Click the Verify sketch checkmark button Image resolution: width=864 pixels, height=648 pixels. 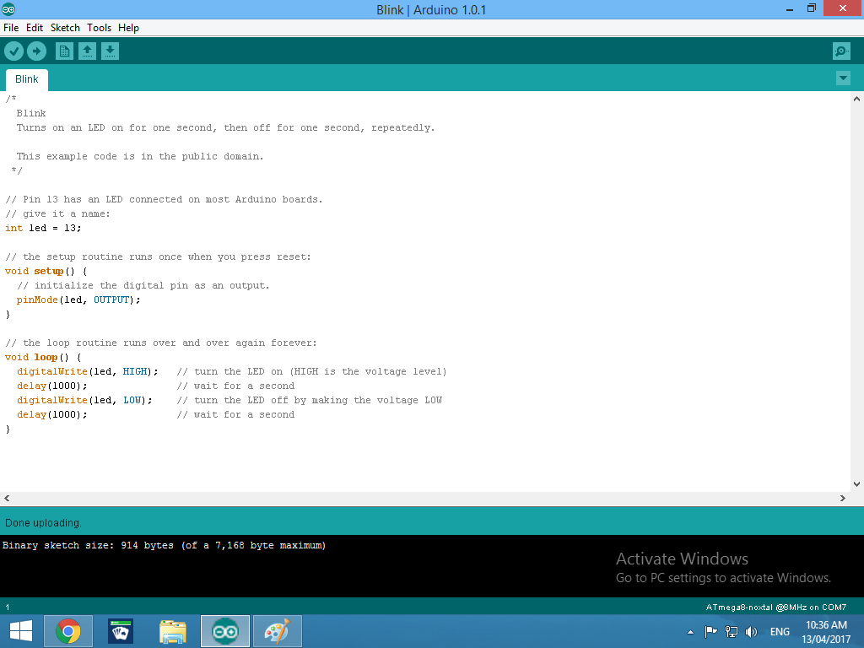pos(13,51)
